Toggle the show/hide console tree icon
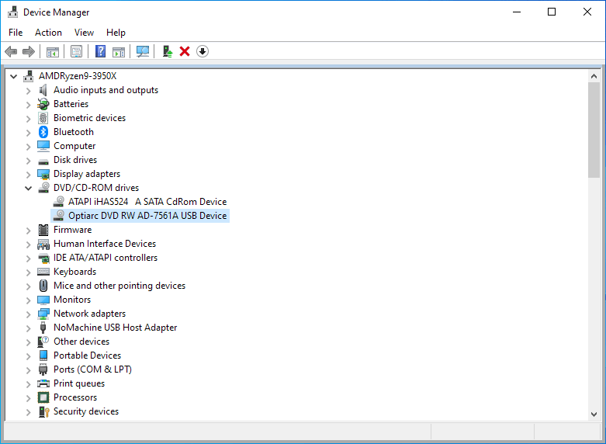 53,51
